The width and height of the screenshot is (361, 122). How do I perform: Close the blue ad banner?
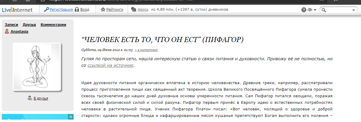tap(71, 116)
